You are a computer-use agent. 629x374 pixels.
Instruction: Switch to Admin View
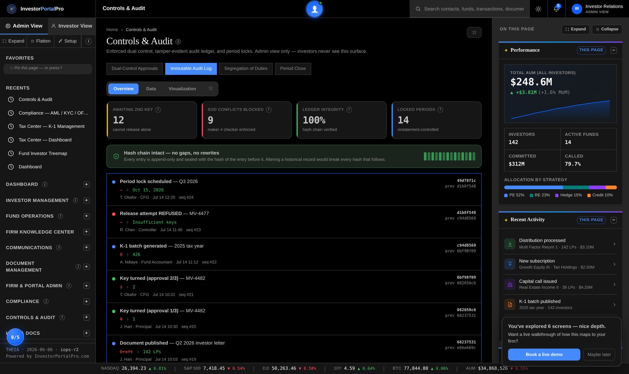pos(24,26)
